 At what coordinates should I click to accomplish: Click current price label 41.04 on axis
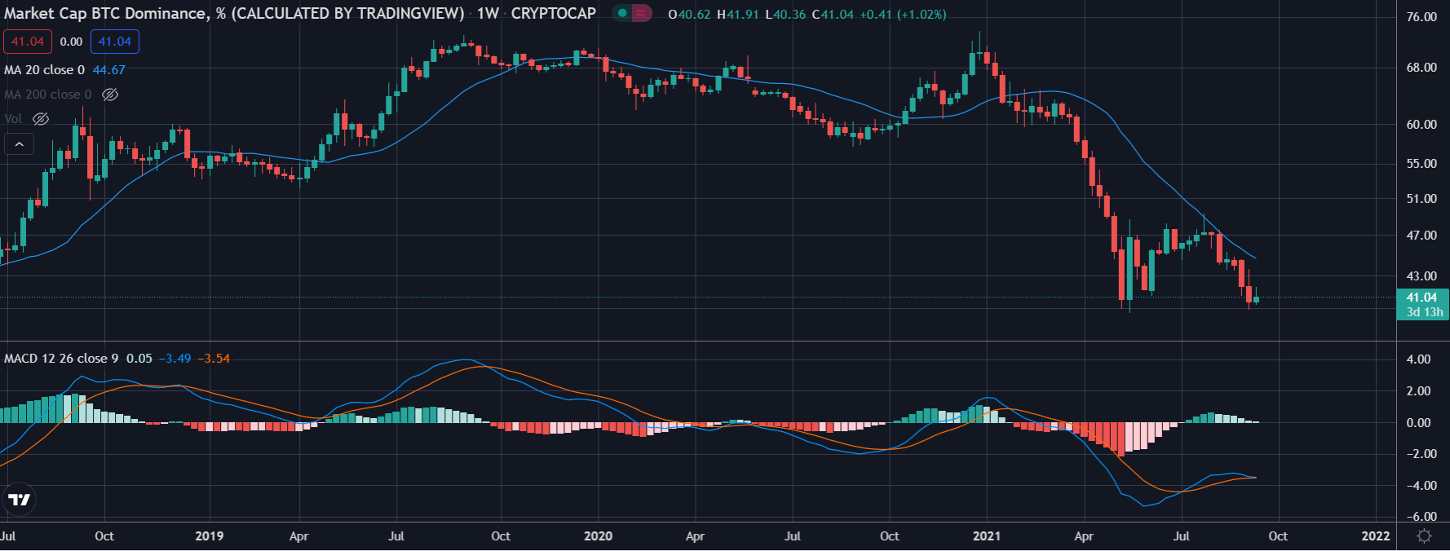coord(1421,298)
